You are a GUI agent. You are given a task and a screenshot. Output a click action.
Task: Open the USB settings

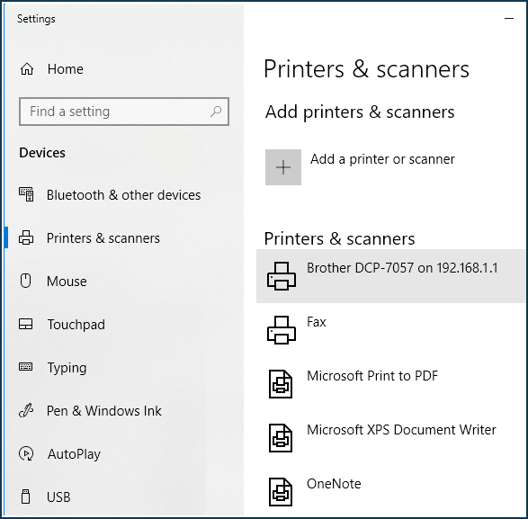click(x=58, y=497)
